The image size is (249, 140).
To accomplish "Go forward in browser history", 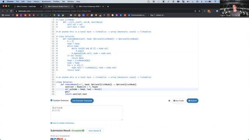I will pyautogui.click(x=7, y=11).
